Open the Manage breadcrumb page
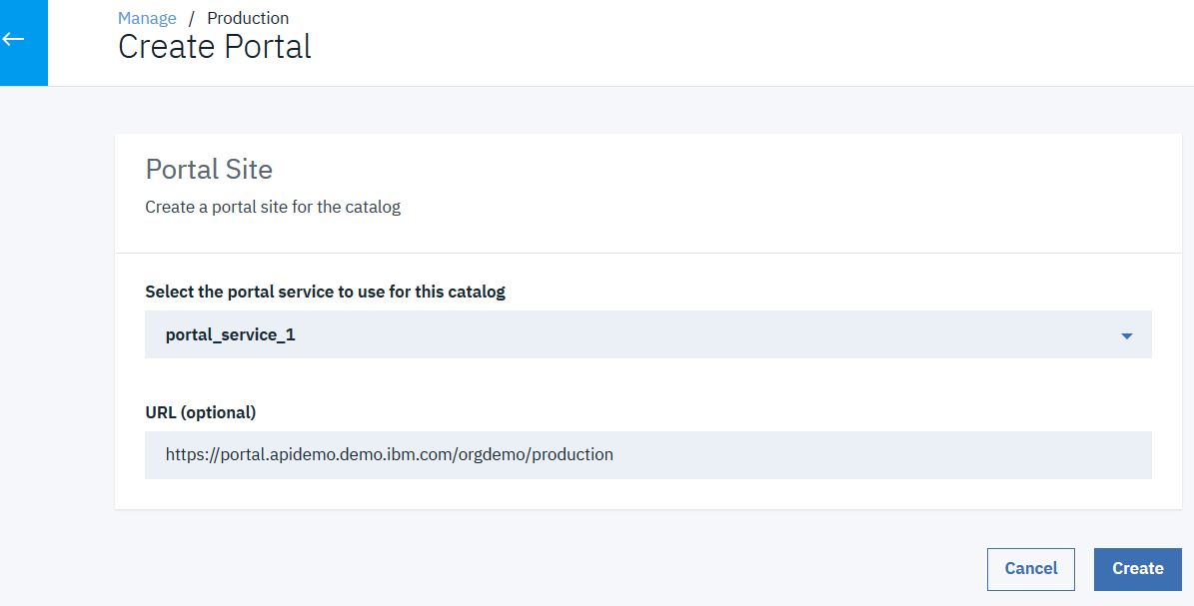Screen dimensions: 1194x606 147,17
